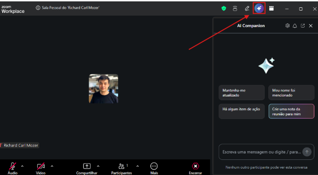Click 'Sala Pessoal do Richard Carl Mozer' title

[71, 8]
